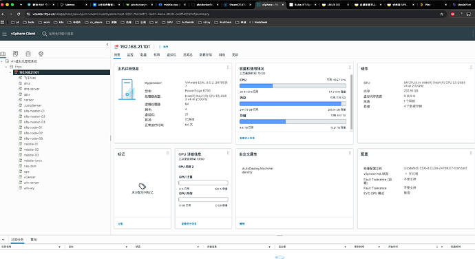Select win-server VM in tree
475x259 pixels.
[32, 183]
